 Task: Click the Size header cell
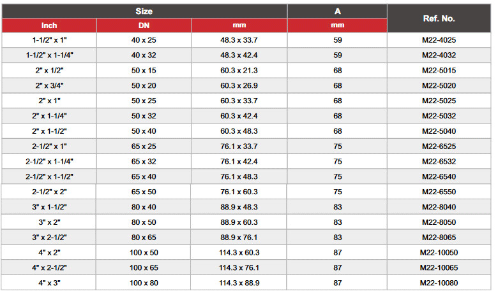tap(144, 11)
